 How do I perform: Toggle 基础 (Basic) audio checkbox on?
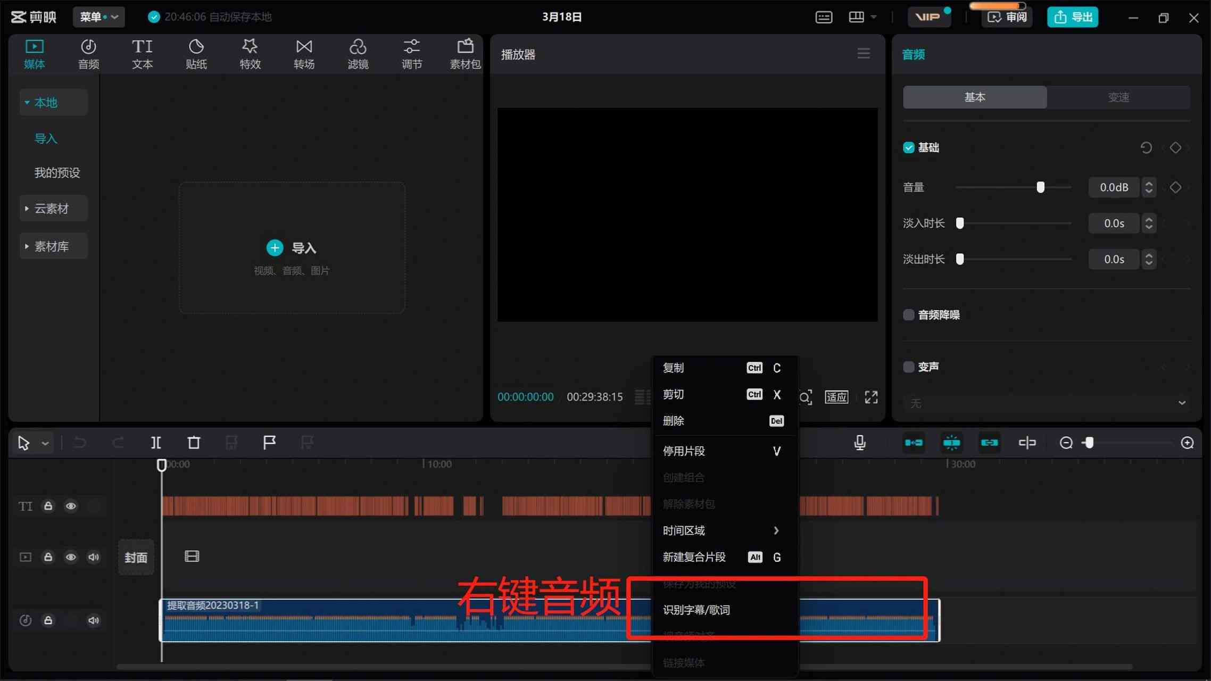[909, 147]
